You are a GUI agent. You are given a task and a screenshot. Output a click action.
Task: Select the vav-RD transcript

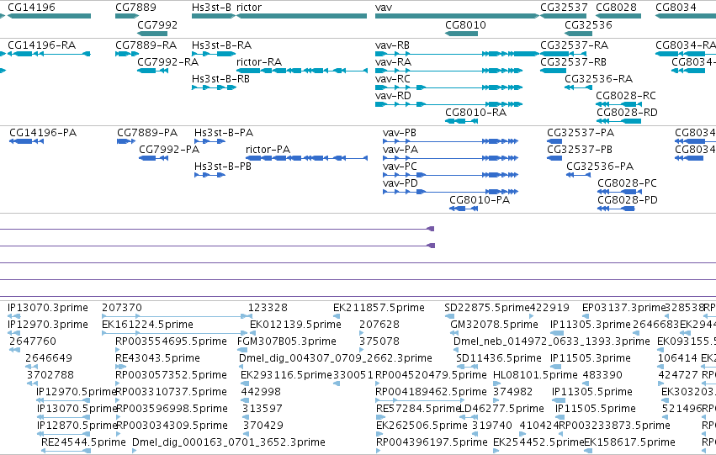pyautogui.click(x=449, y=104)
